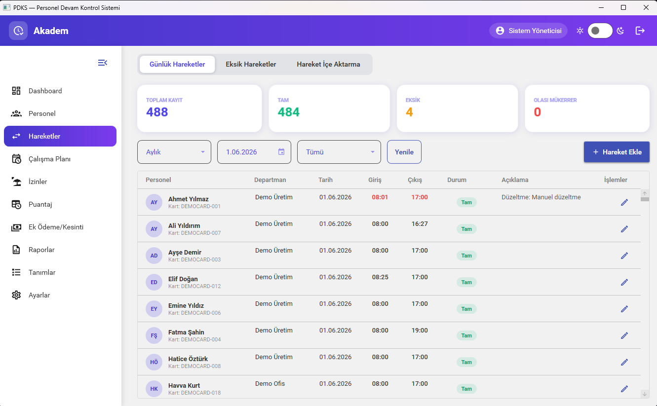Click the table scrollbar down arrow
The image size is (657, 406).
click(645, 394)
